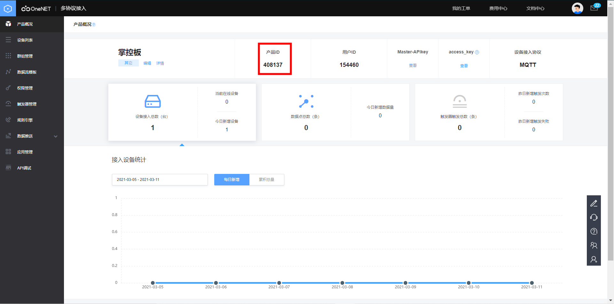Click the chart point for 2021-03-11
The width and height of the screenshot is (614, 304).
click(532, 283)
